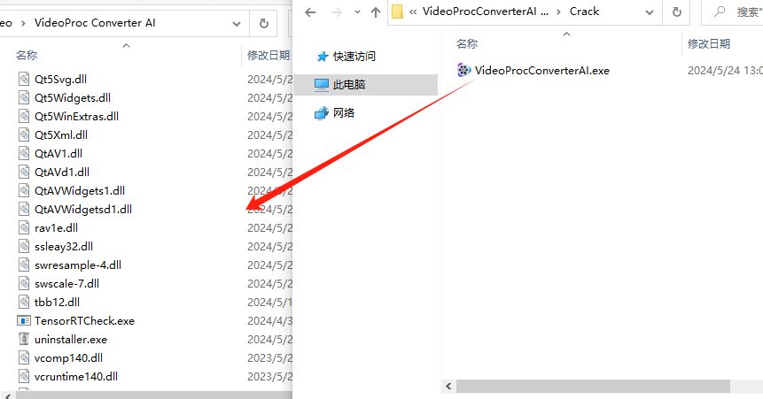The height and width of the screenshot is (399, 763).
Task: Click the Crack breadcrumb segment
Action: [x=584, y=12]
